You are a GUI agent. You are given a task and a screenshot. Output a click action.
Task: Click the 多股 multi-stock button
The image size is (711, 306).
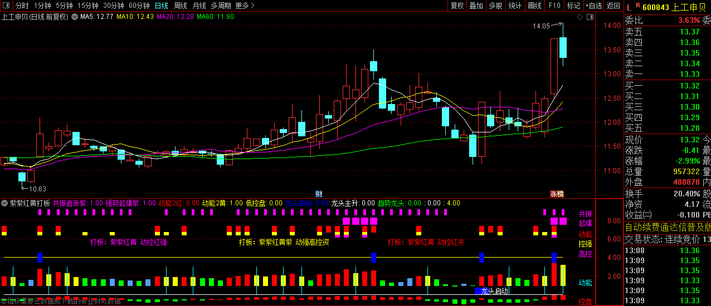(x=495, y=6)
